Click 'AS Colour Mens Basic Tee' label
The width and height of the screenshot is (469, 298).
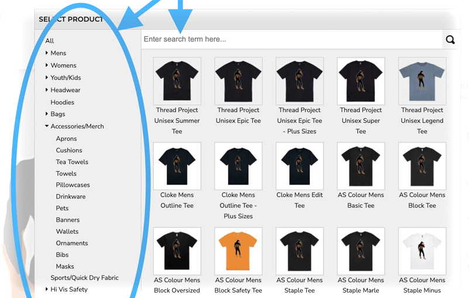361,200
